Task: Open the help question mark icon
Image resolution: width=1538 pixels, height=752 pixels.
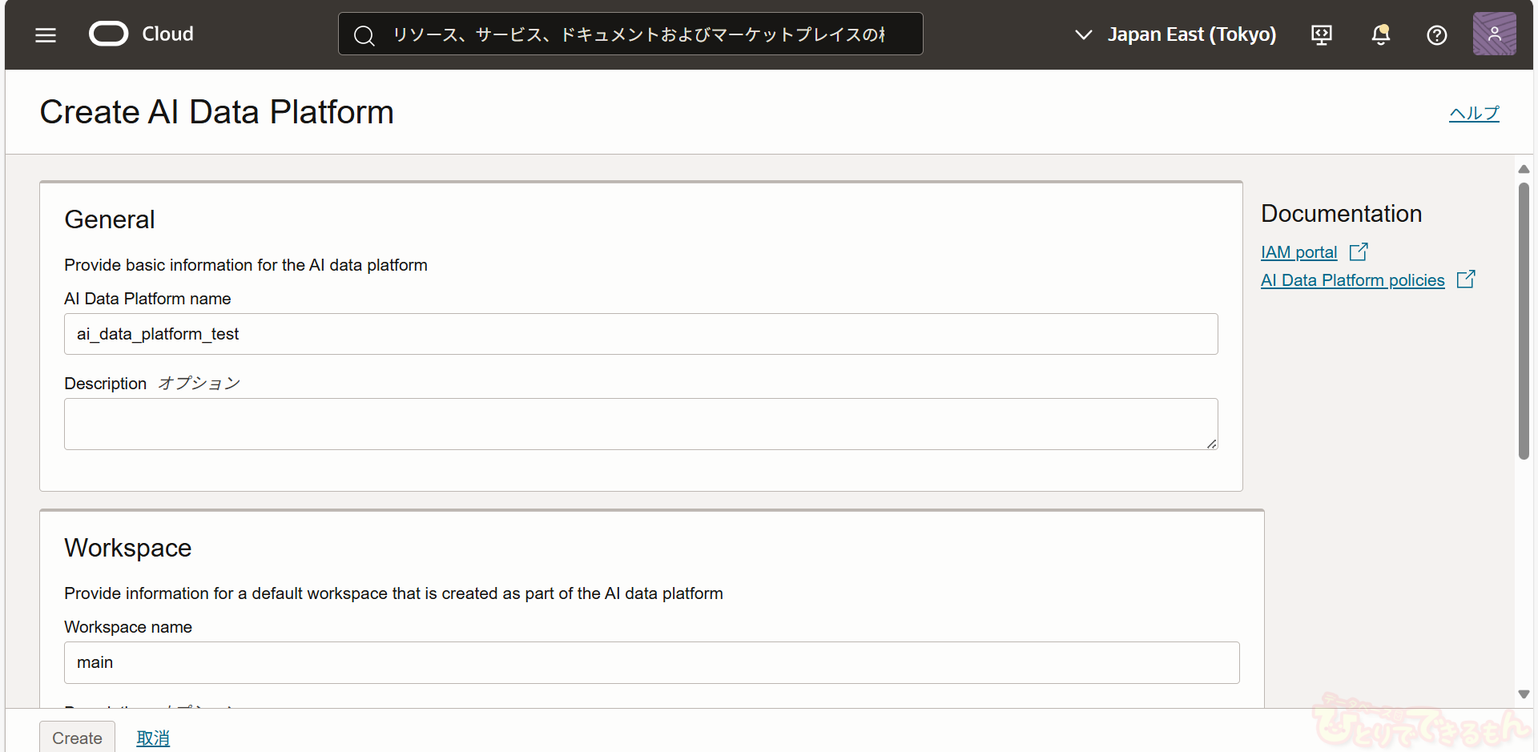Action: (x=1437, y=34)
